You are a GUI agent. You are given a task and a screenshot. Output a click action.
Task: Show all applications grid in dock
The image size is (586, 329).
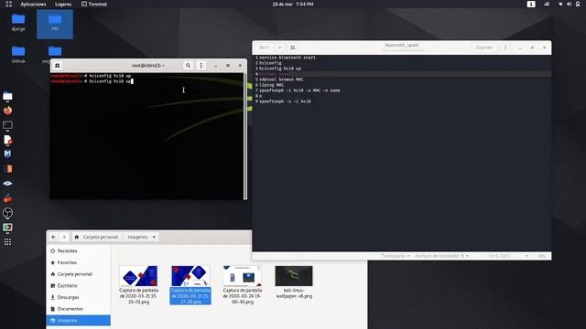pyautogui.click(x=7, y=242)
